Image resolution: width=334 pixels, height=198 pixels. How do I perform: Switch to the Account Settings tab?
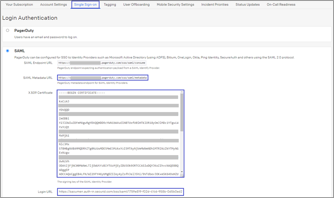53,4
